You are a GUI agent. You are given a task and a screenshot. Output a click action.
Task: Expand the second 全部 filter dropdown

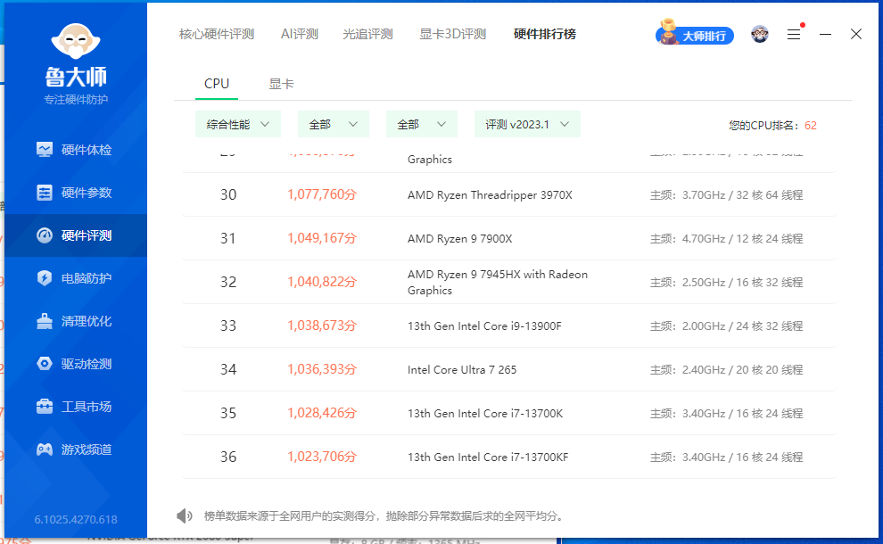point(422,125)
